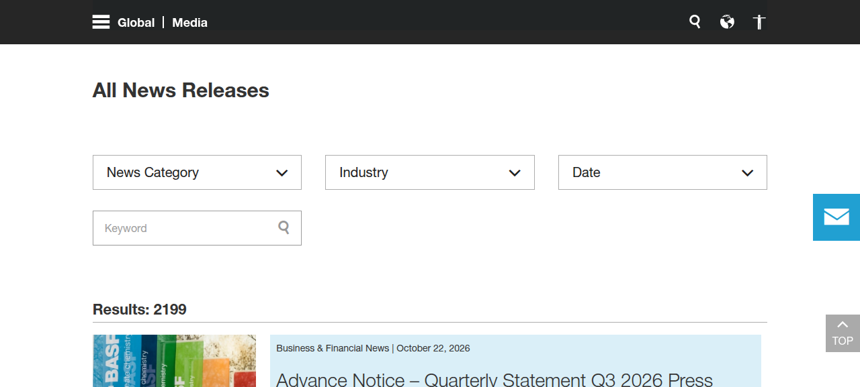Open the hamburger navigation menu

pyautogui.click(x=101, y=22)
